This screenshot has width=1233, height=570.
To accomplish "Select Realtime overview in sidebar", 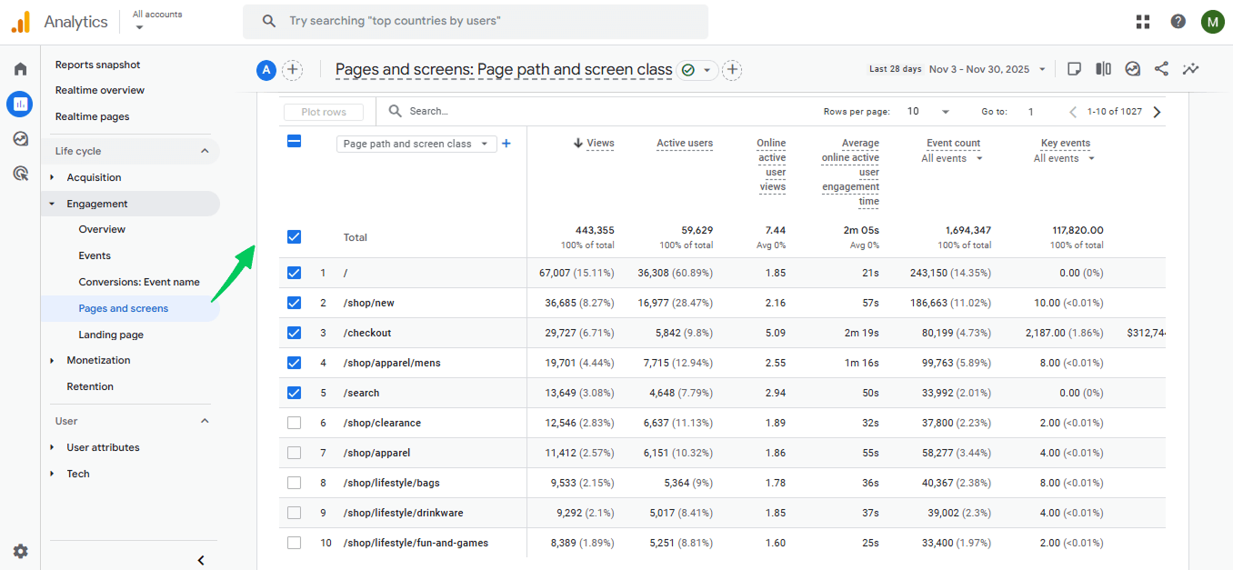I will click(x=100, y=90).
